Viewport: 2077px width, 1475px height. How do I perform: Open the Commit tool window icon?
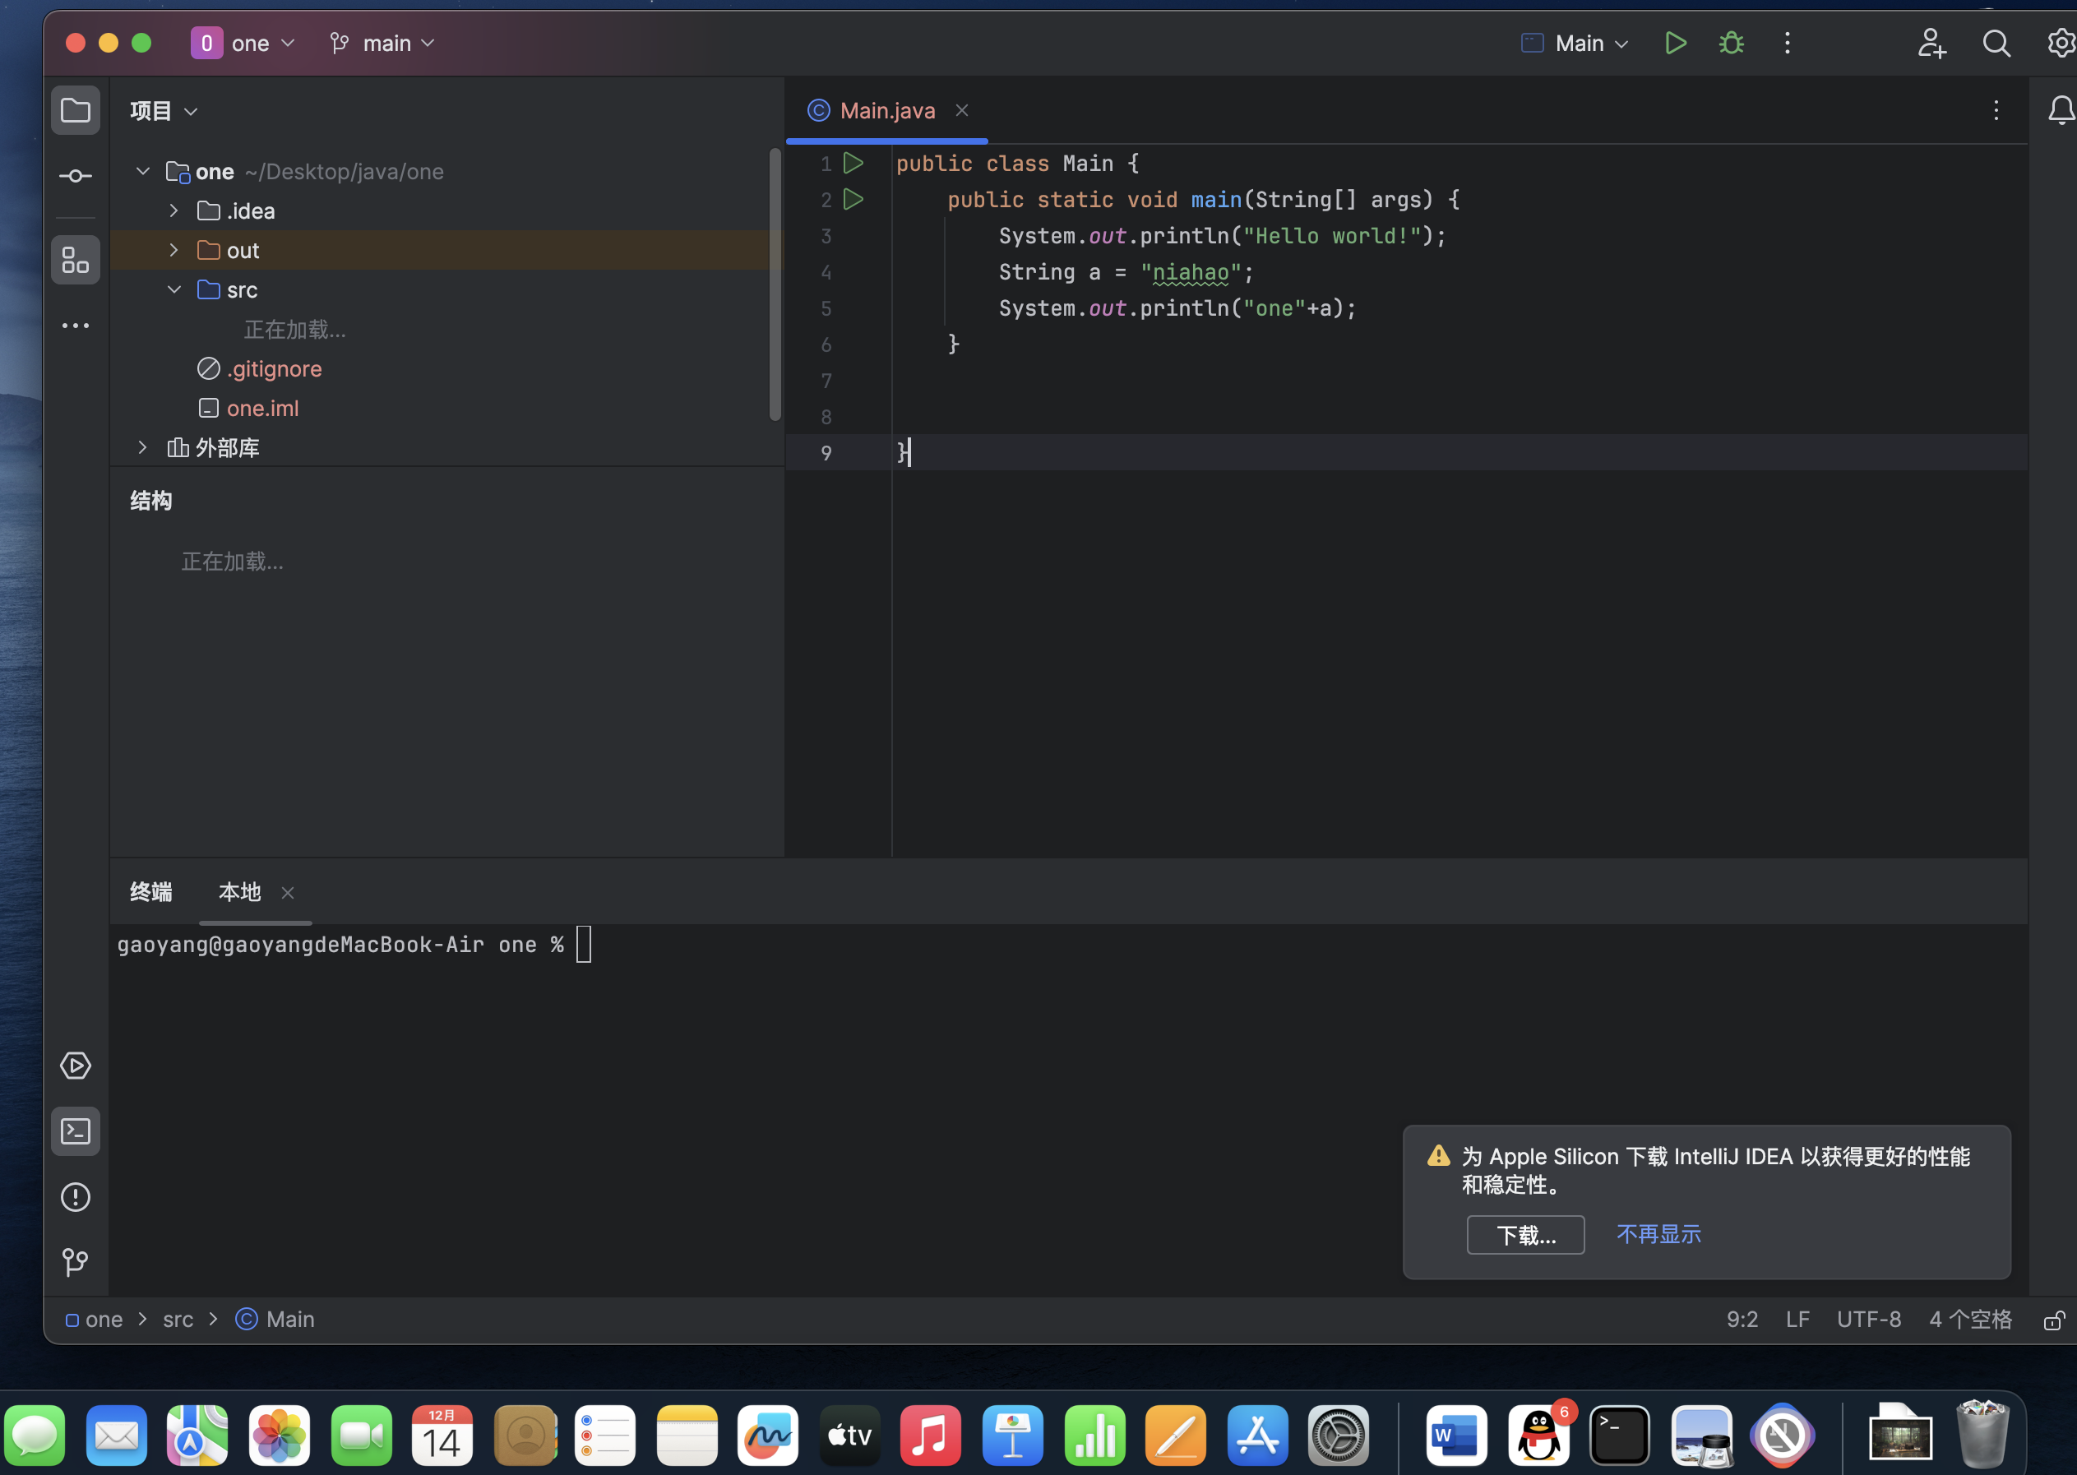point(76,176)
